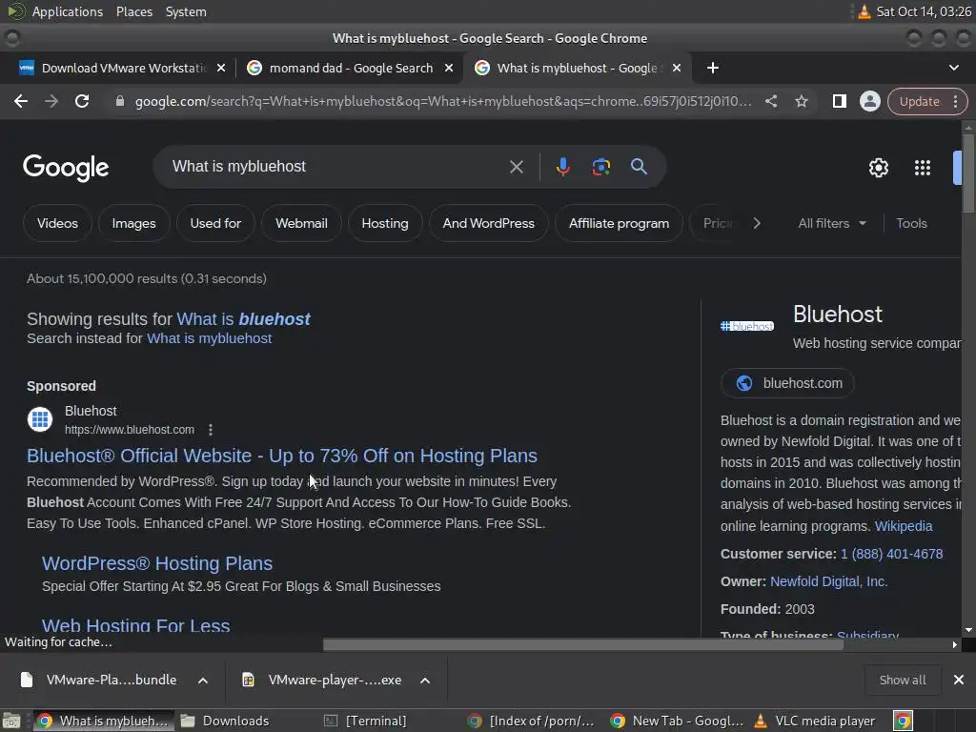Click the horizontal page scrollbar
The width and height of the screenshot is (976, 732).
[582, 645]
